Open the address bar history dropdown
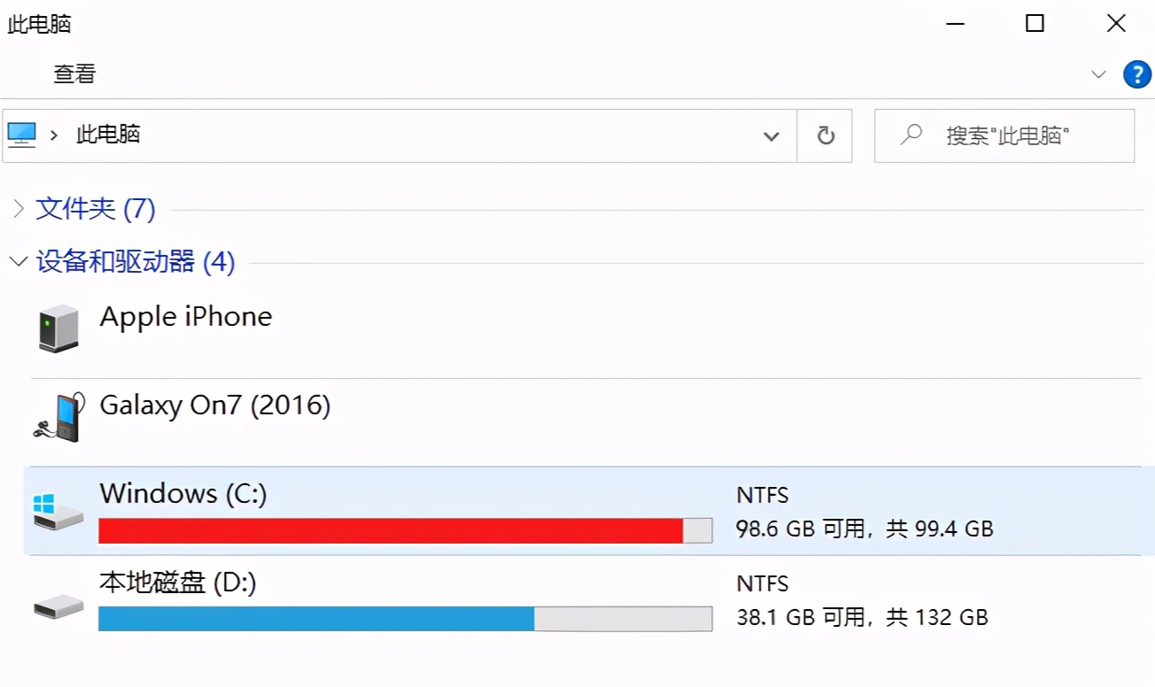The height and width of the screenshot is (687, 1155). point(771,135)
